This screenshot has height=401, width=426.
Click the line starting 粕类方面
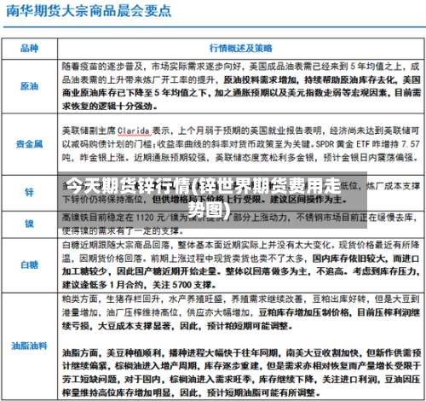241,299
